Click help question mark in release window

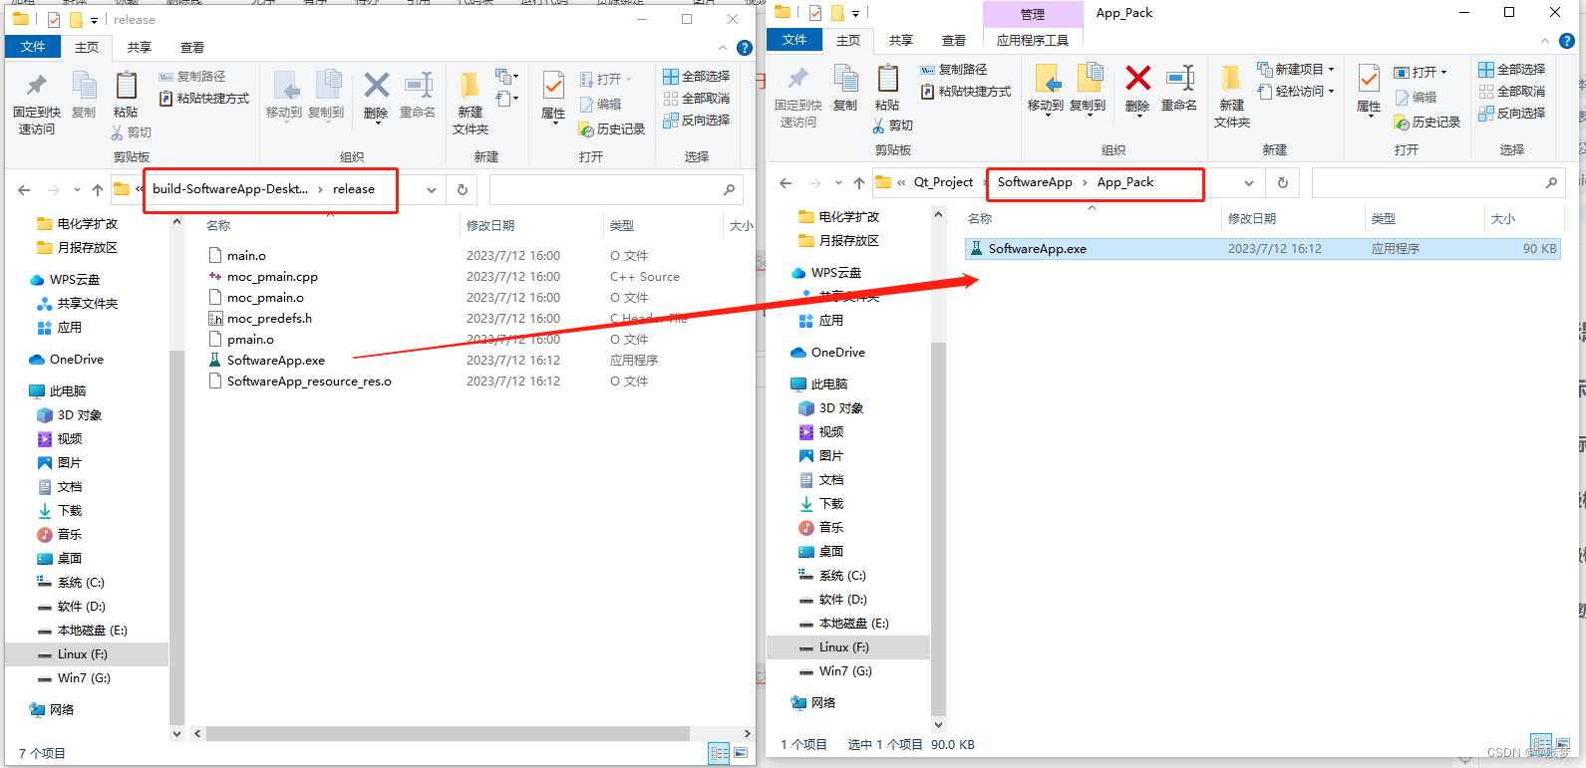coord(744,48)
